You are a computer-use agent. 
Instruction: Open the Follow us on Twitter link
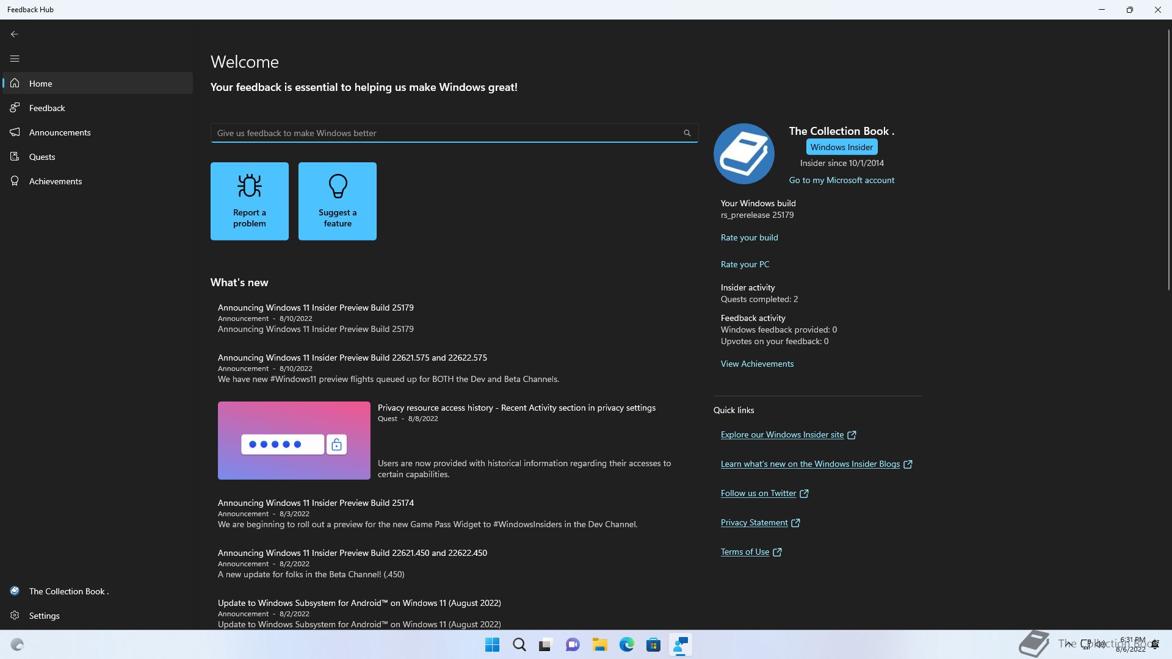coord(758,493)
